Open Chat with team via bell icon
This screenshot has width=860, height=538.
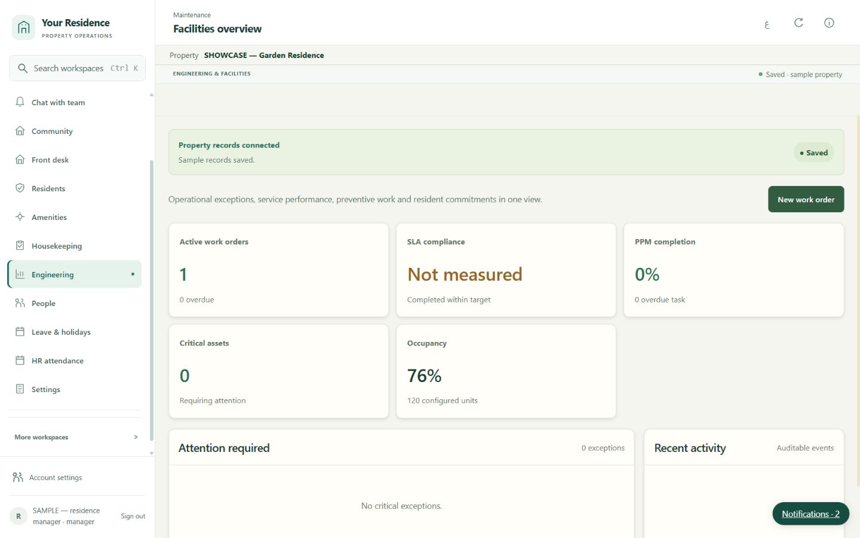click(x=20, y=102)
